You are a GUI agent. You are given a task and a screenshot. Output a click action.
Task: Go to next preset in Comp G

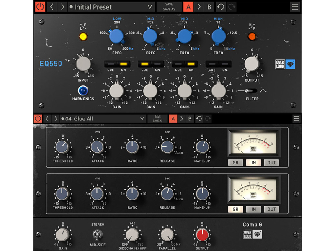(x=56, y=118)
